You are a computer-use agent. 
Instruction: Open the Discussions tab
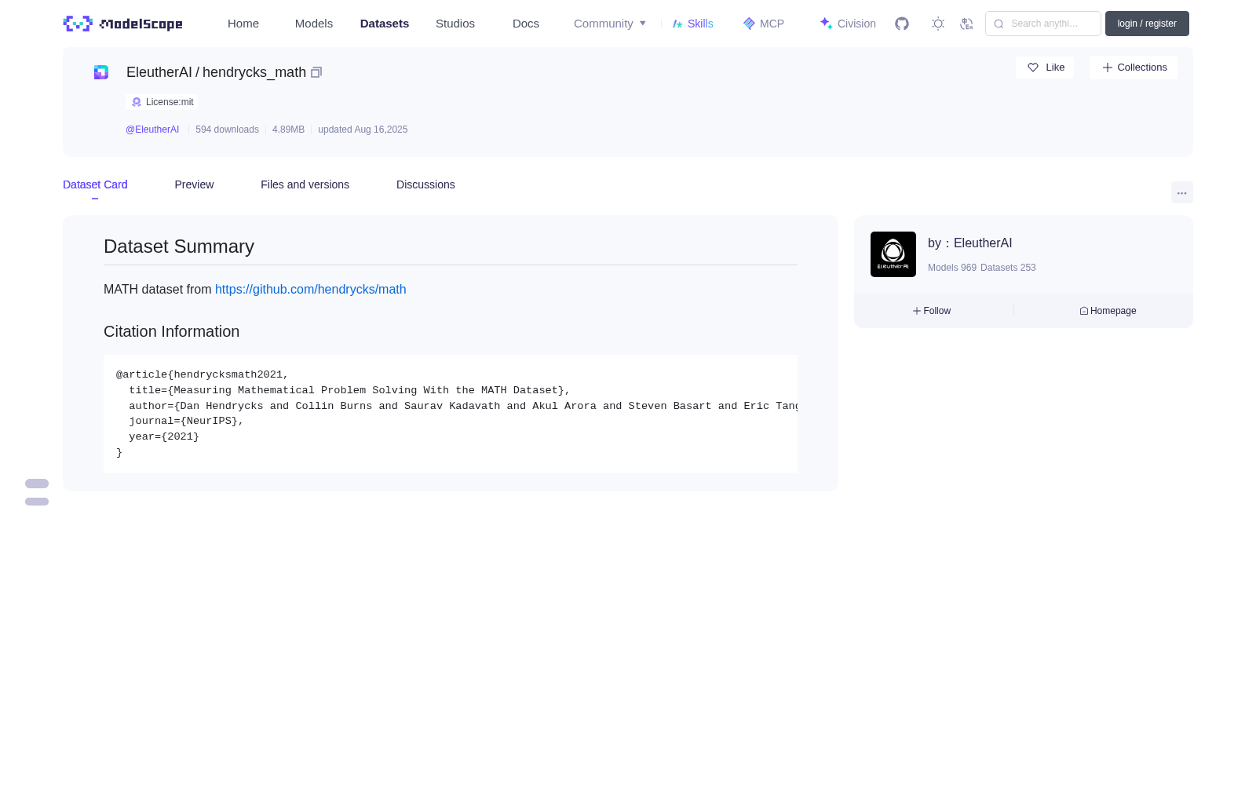click(x=425, y=184)
